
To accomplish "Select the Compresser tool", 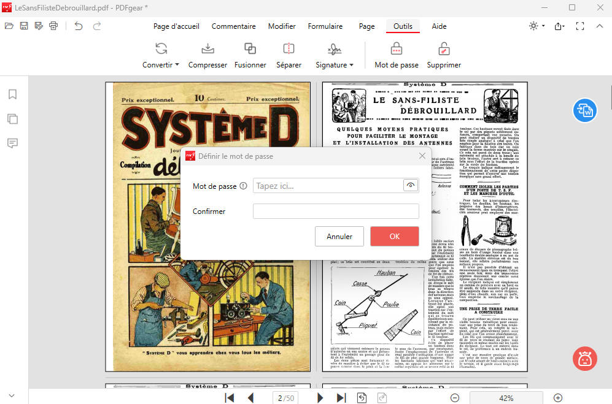I will (207, 55).
